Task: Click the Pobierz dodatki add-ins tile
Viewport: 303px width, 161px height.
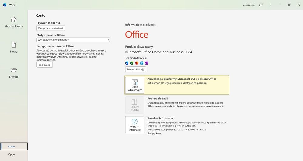Action: pos(135,105)
